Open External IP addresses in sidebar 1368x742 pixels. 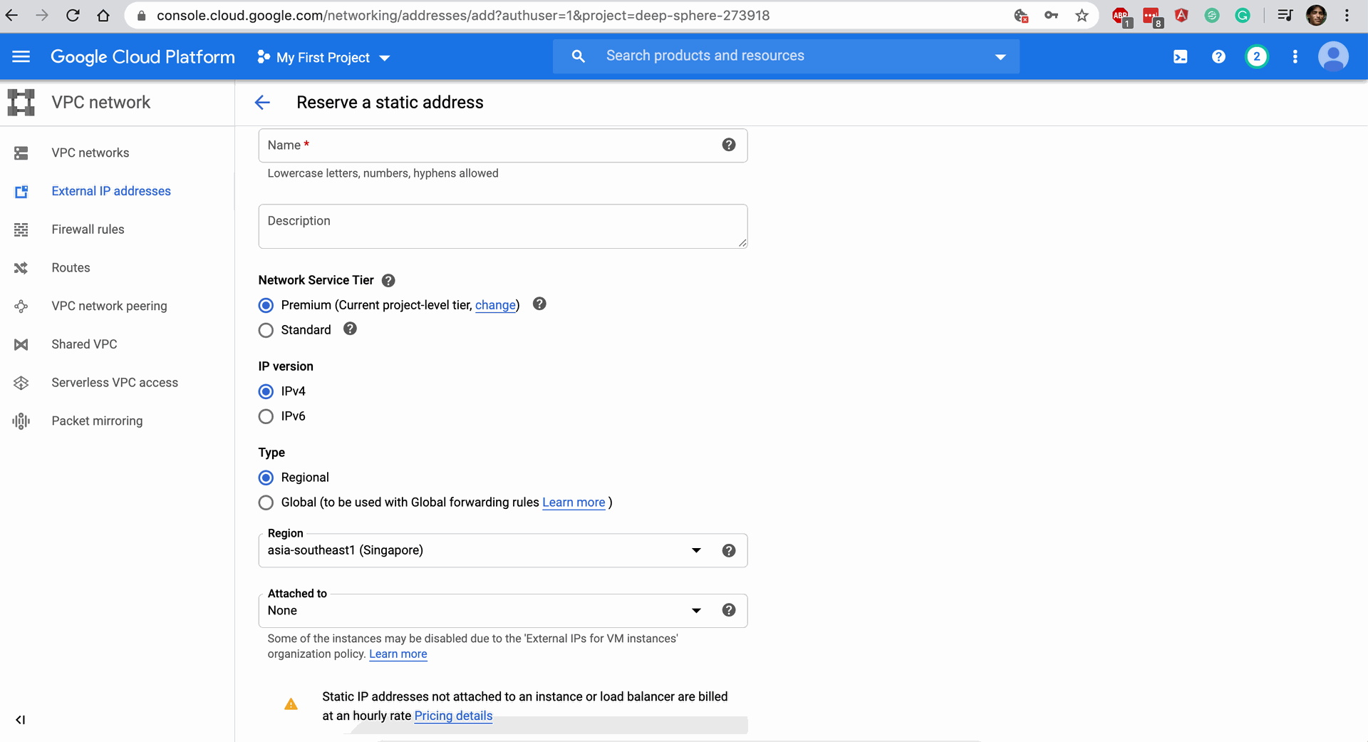[x=111, y=191]
